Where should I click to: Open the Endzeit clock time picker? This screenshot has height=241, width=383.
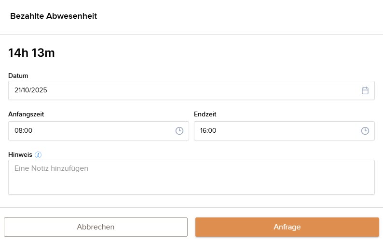pyautogui.click(x=365, y=131)
